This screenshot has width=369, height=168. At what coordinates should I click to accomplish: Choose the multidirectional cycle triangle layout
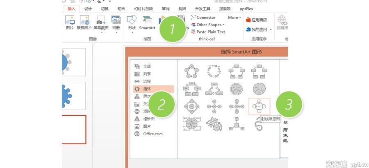tap(214, 89)
